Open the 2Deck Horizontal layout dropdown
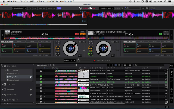The image size is (174, 109). pyautogui.click(x=106, y=8)
